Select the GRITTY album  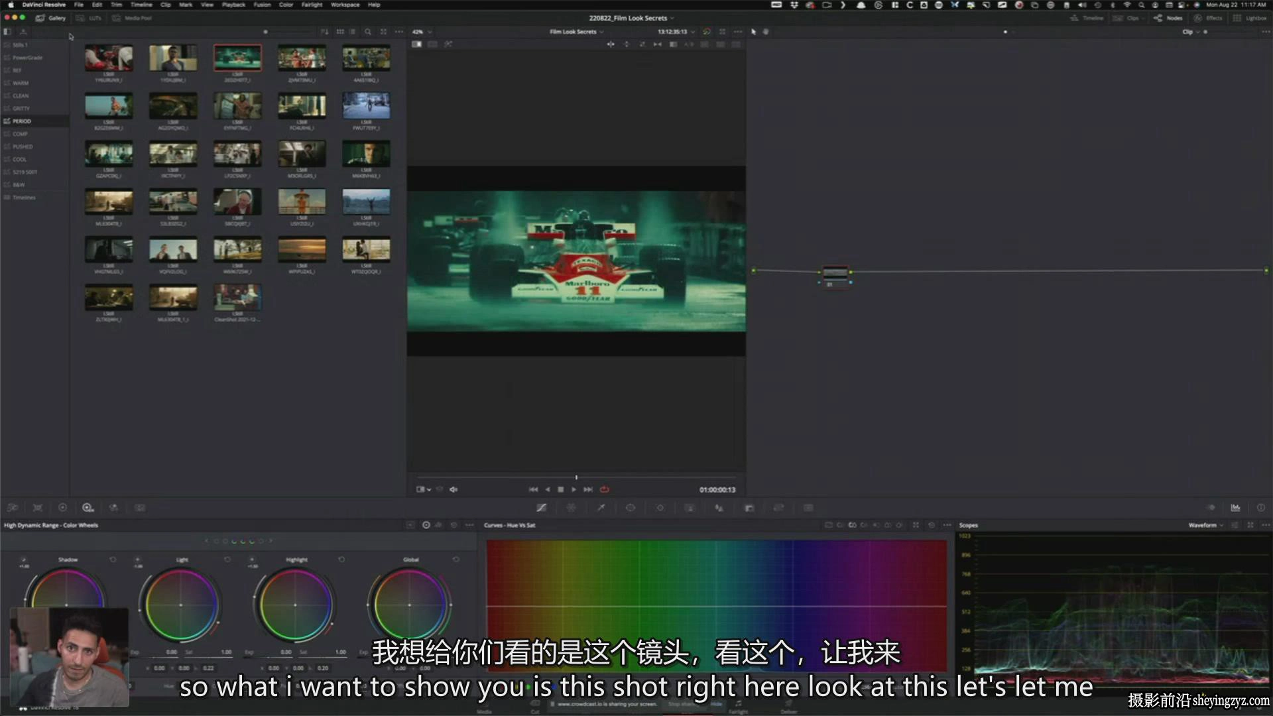pyautogui.click(x=34, y=108)
